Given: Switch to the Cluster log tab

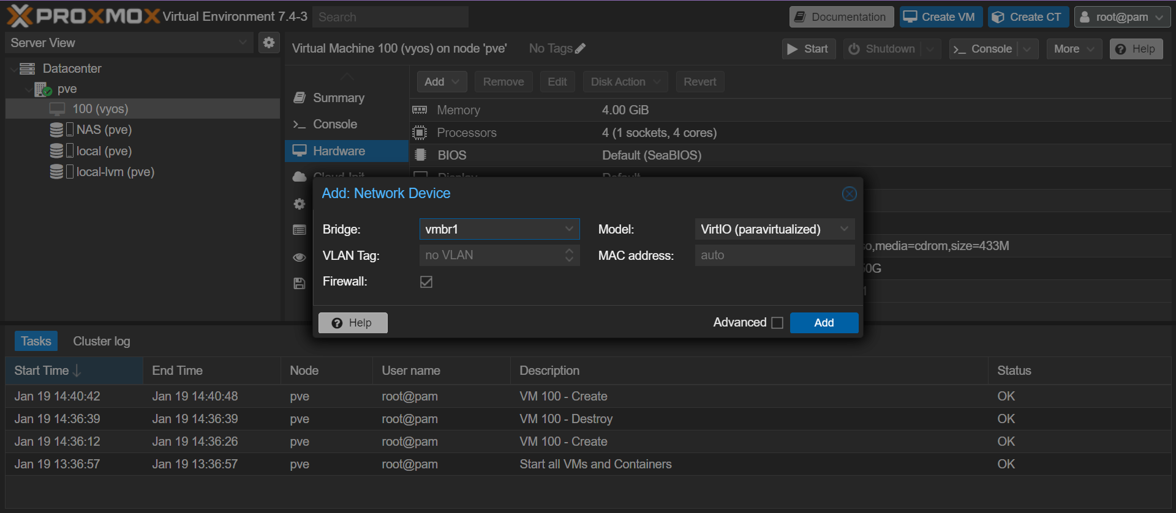Looking at the screenshot, I should [x=102, y=341].
